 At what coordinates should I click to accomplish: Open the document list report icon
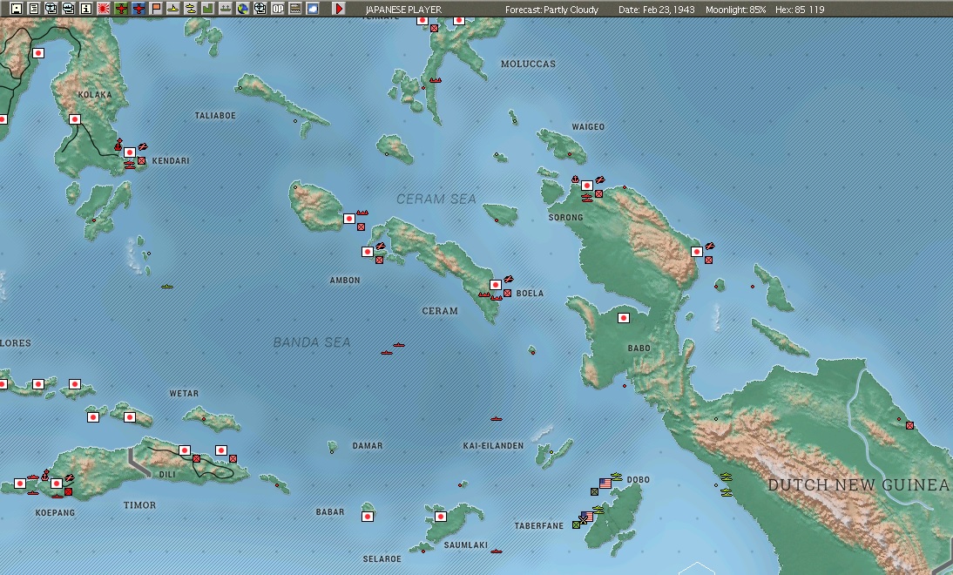(34, 9)
